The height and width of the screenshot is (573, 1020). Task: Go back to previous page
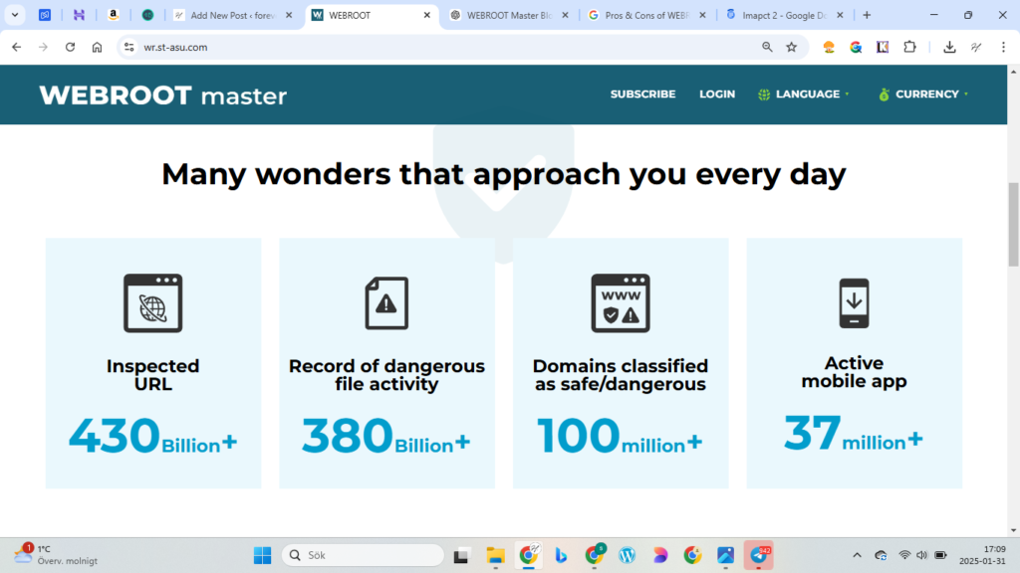tap(16, 47)
